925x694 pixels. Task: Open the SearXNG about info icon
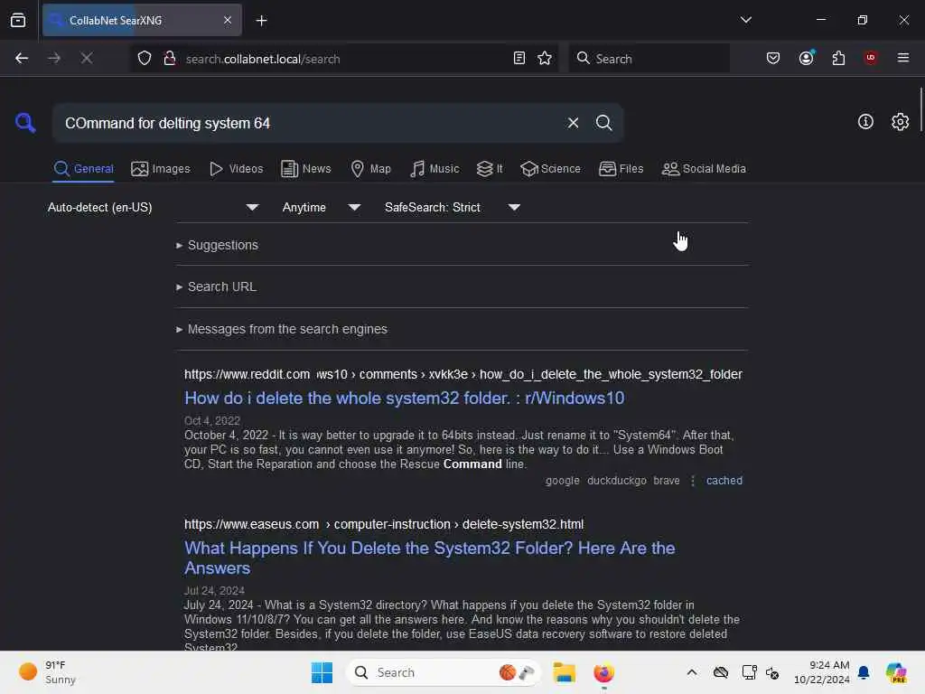coord(865,122)
